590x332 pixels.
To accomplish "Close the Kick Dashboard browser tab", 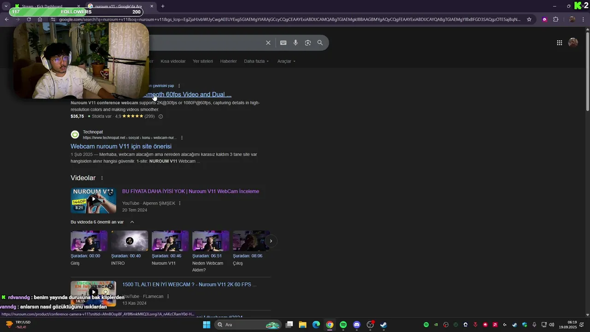I will [78, 6].
